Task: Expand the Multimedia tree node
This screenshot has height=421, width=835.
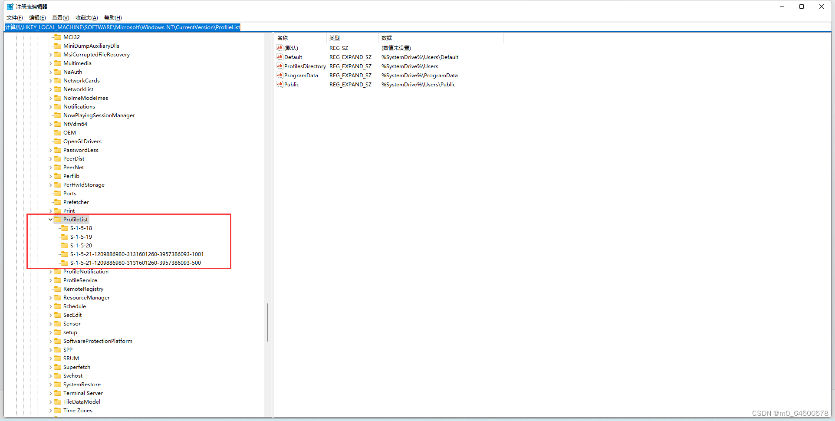Action: pos(50,63)
